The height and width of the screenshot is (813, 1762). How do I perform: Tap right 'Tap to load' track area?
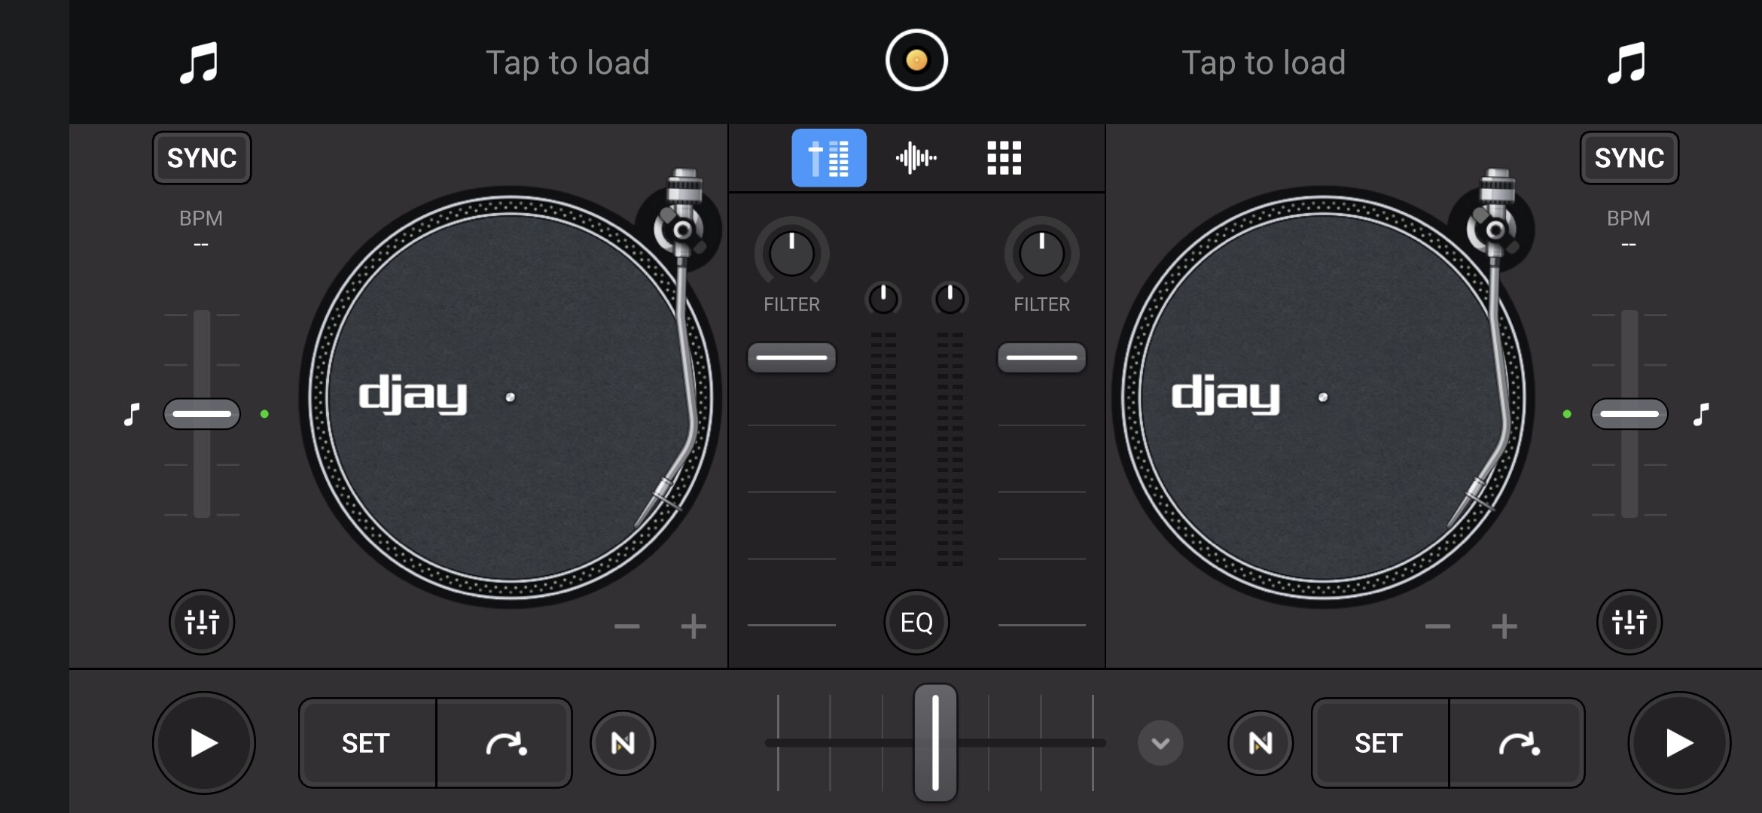pyautogui.click(x=1264, y=62)
